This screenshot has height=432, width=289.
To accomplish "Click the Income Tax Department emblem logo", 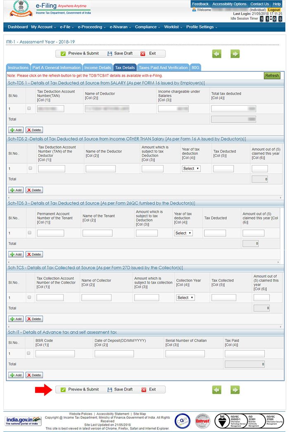I will pos(21,9).
